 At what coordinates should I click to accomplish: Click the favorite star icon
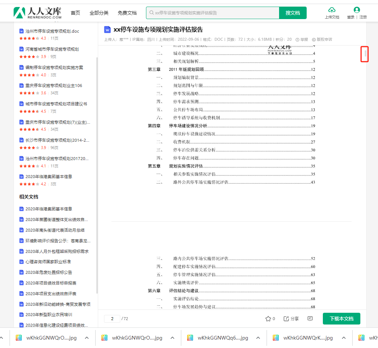tap(268, 319)
